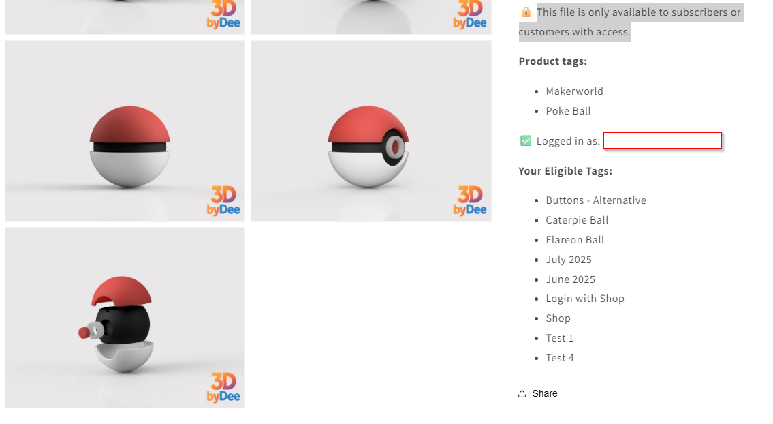This screenshot has width=773, height=424.
Task: Click the red-outlined logged-in name field
Action: tap(662, 140)
